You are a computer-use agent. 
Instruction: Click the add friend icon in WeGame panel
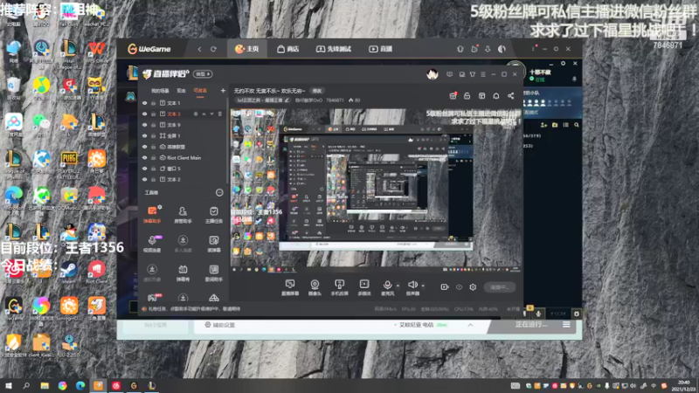tap(543, 125)
